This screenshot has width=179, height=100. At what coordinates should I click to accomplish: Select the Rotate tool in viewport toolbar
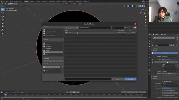click(3, 20)
